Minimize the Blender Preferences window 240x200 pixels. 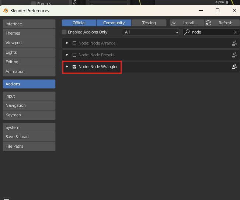(201, 10)
